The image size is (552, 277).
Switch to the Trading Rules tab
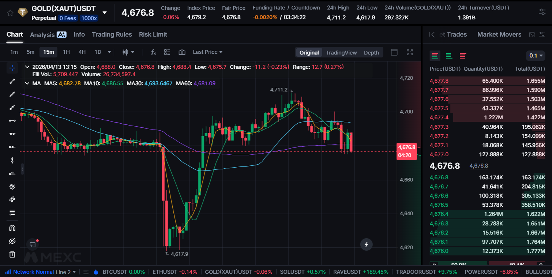[112, 34]
